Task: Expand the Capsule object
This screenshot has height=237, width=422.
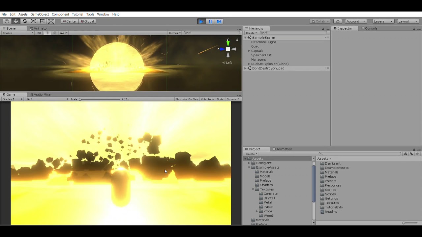Action: pyautogui.click(x=249, y=51)
